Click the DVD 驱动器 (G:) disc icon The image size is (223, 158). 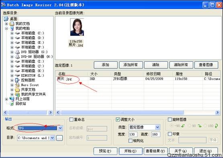click(x=17, y=52)
